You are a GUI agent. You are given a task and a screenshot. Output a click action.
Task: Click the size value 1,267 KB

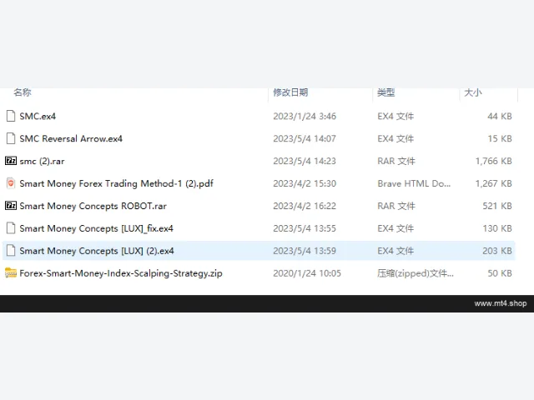[x=493, y=183]
